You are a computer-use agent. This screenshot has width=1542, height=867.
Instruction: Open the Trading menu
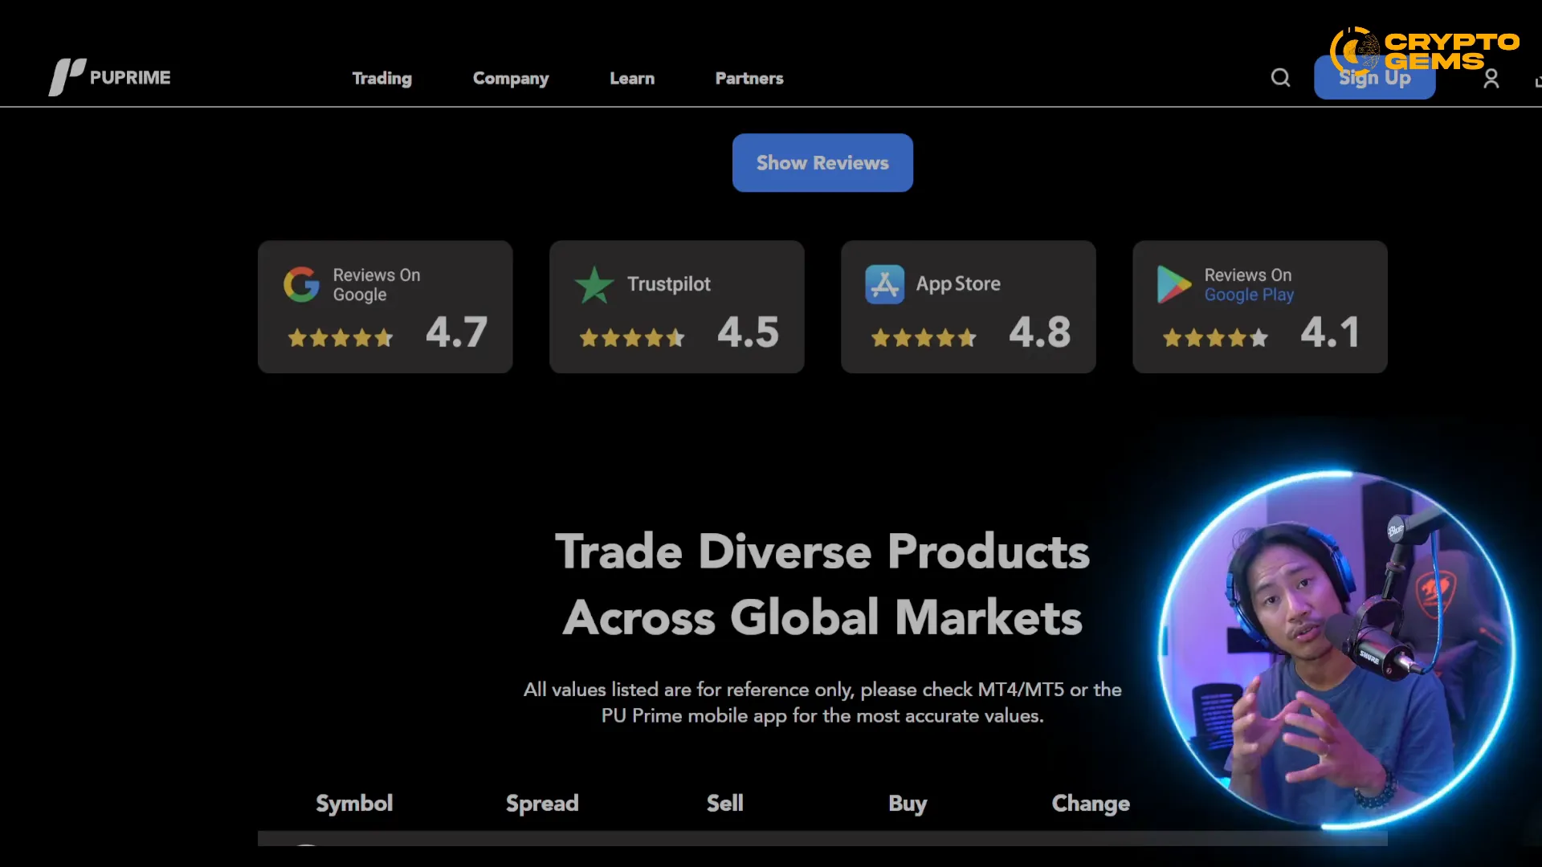(381, 78)
